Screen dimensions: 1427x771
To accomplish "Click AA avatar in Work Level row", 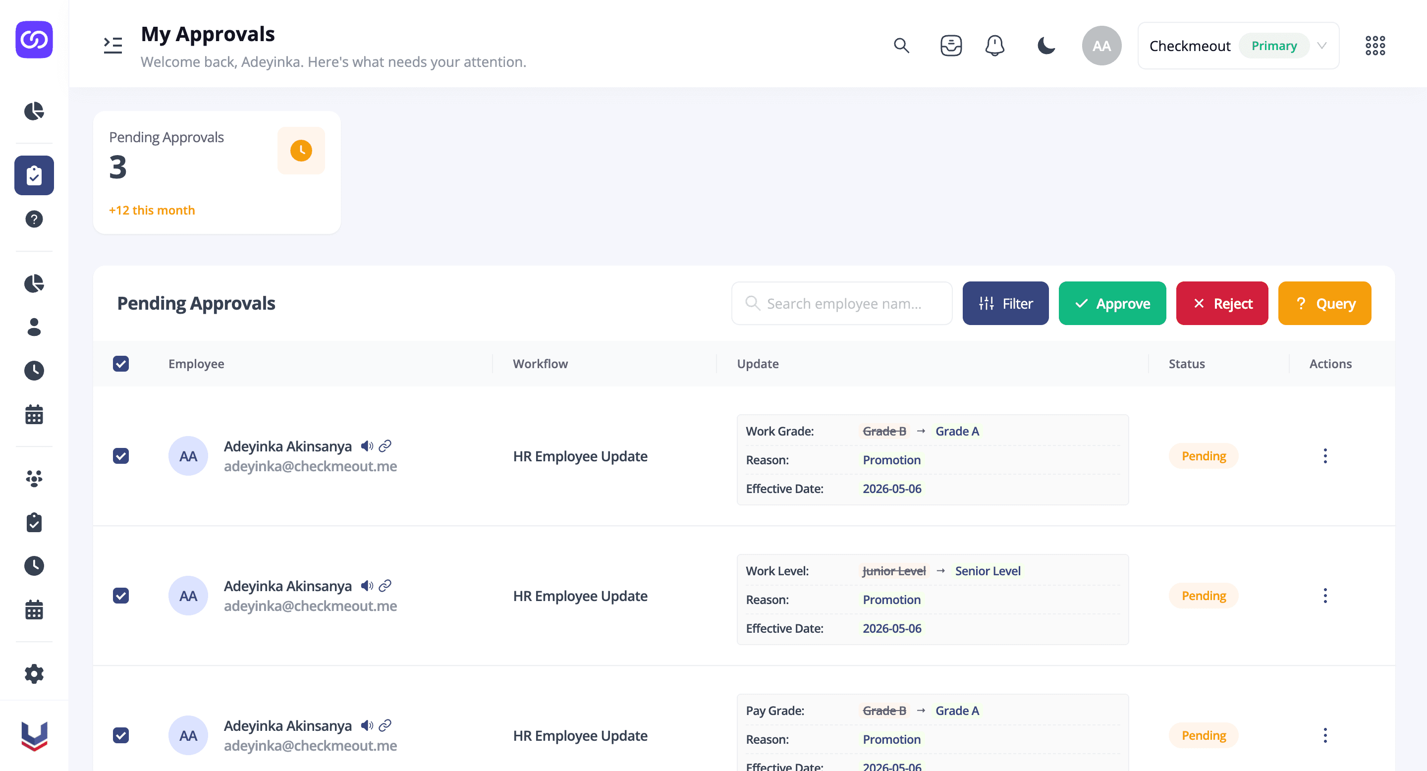I will [188, 596].
